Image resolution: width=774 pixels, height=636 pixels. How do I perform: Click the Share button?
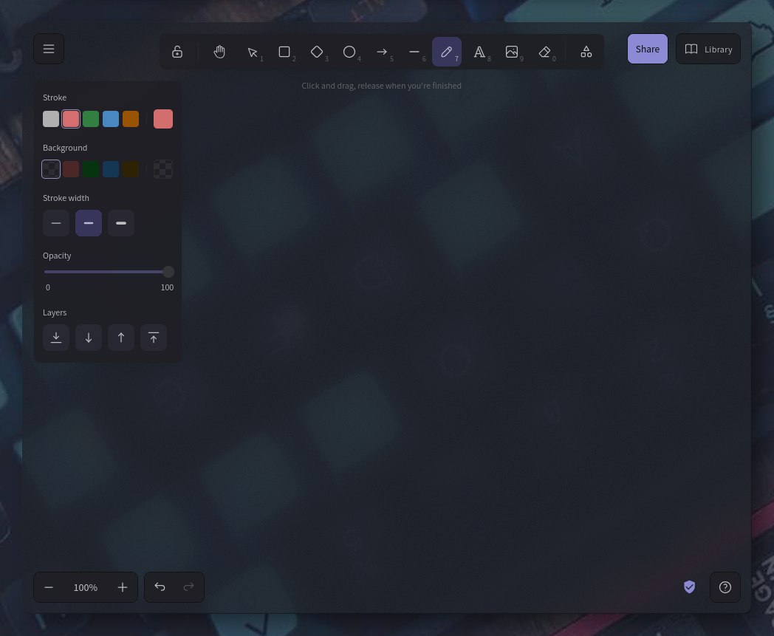click(x=648, y=49)
